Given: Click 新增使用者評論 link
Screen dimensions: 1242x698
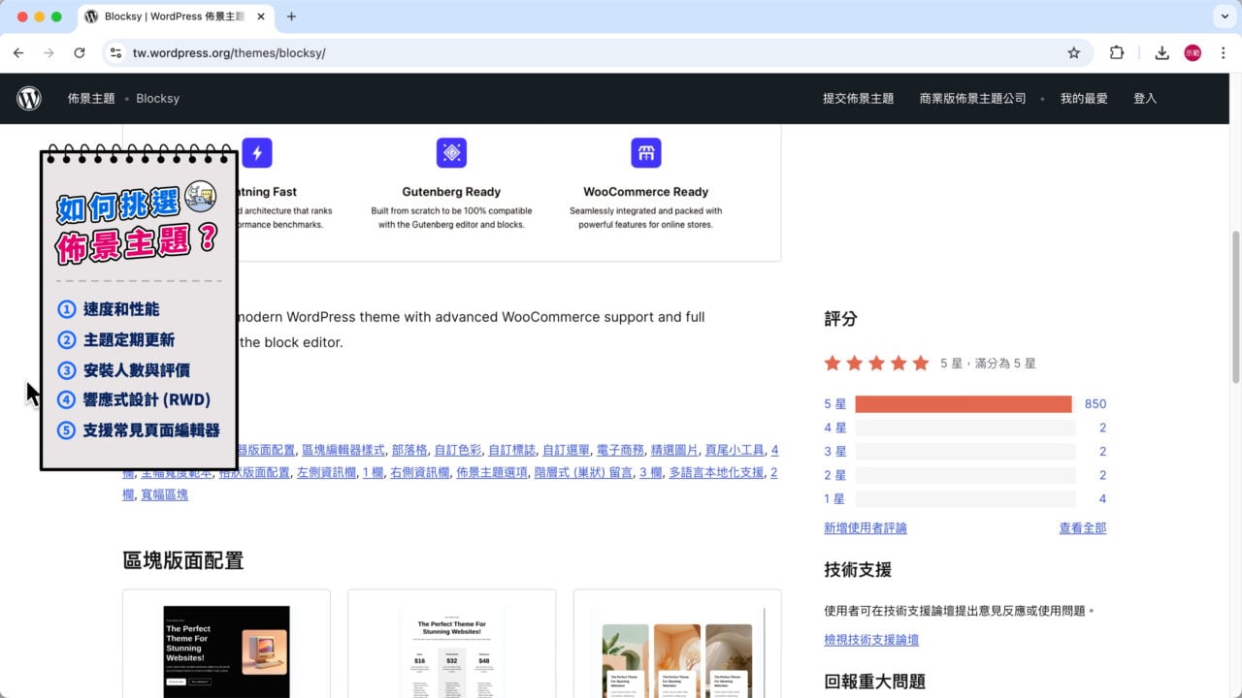Looking at the screenshot, I should coord(866,528).
